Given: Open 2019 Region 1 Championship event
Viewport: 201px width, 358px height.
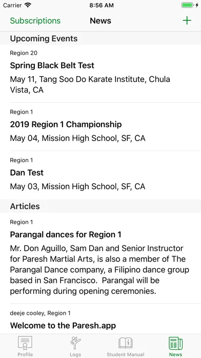Looking at the screenshot, I should (x=100, y=127).
